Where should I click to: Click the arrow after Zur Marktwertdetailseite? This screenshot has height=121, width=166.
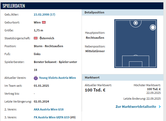click(x=159, y=107)
